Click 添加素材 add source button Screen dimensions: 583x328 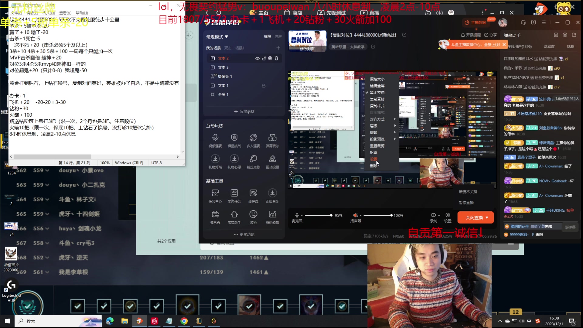(x=244, y=112)
